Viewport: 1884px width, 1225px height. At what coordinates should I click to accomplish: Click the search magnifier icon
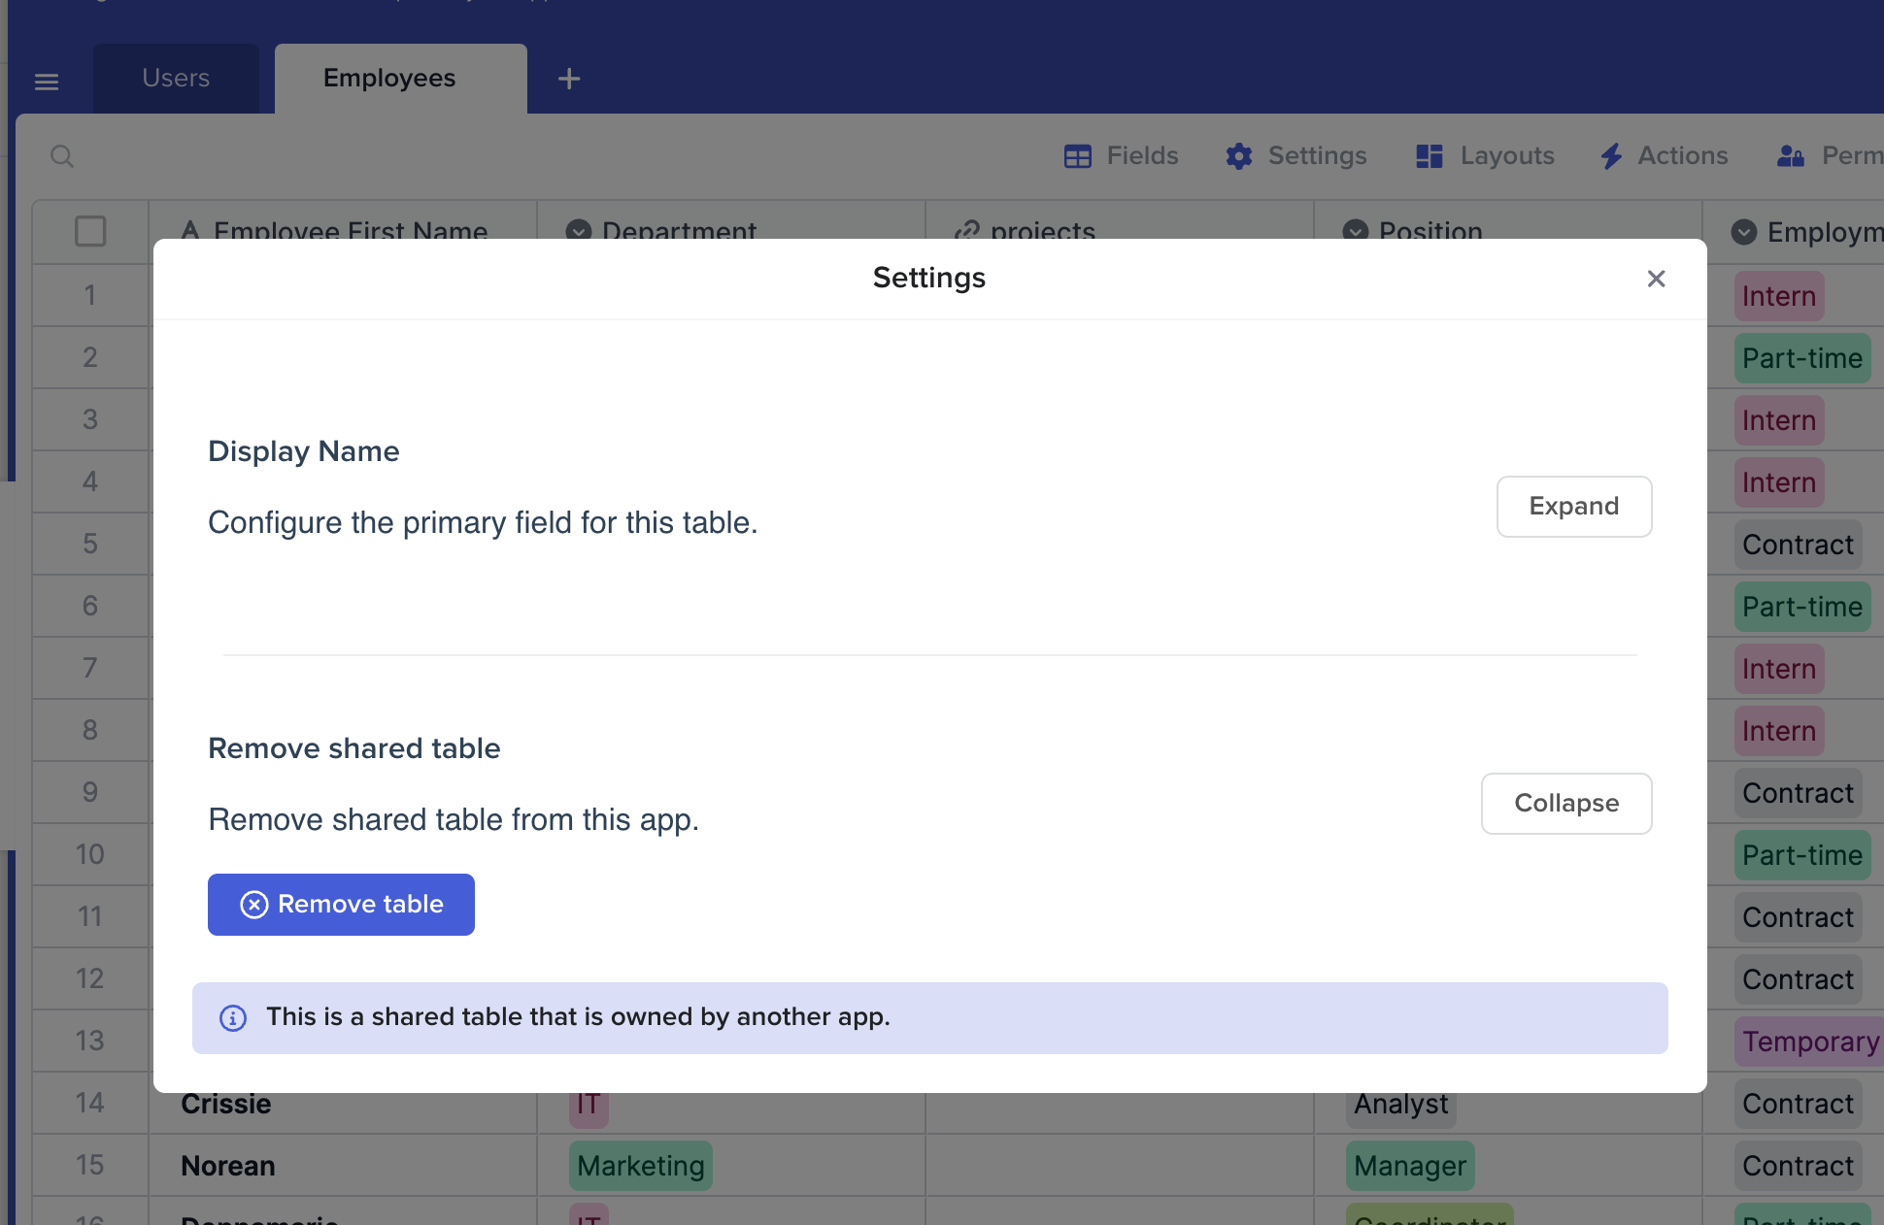pyautogui.click(x=62, y=156)
